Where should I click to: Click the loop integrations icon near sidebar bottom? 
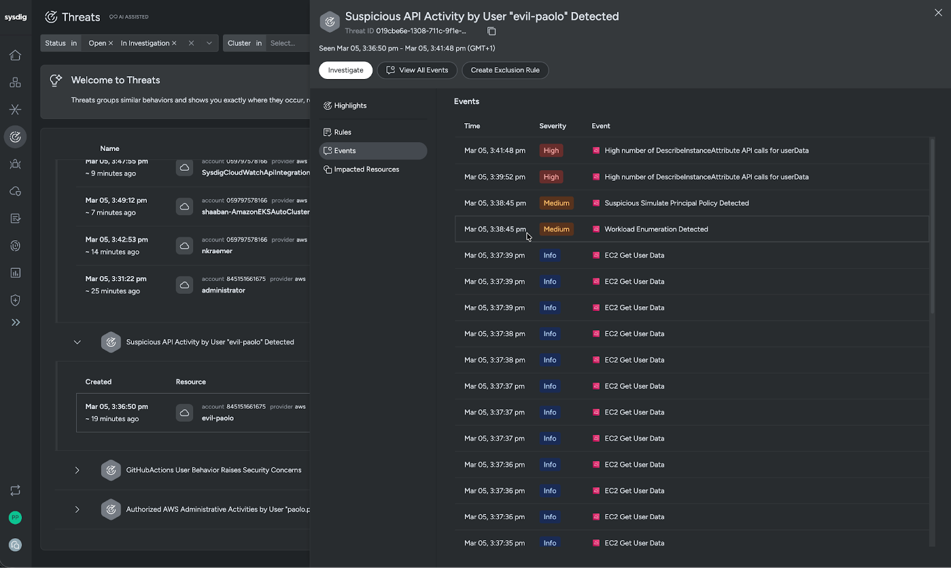(15, 490)
